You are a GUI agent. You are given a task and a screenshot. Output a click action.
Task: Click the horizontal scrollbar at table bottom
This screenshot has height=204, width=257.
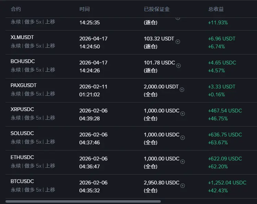[x=83, y=202]
